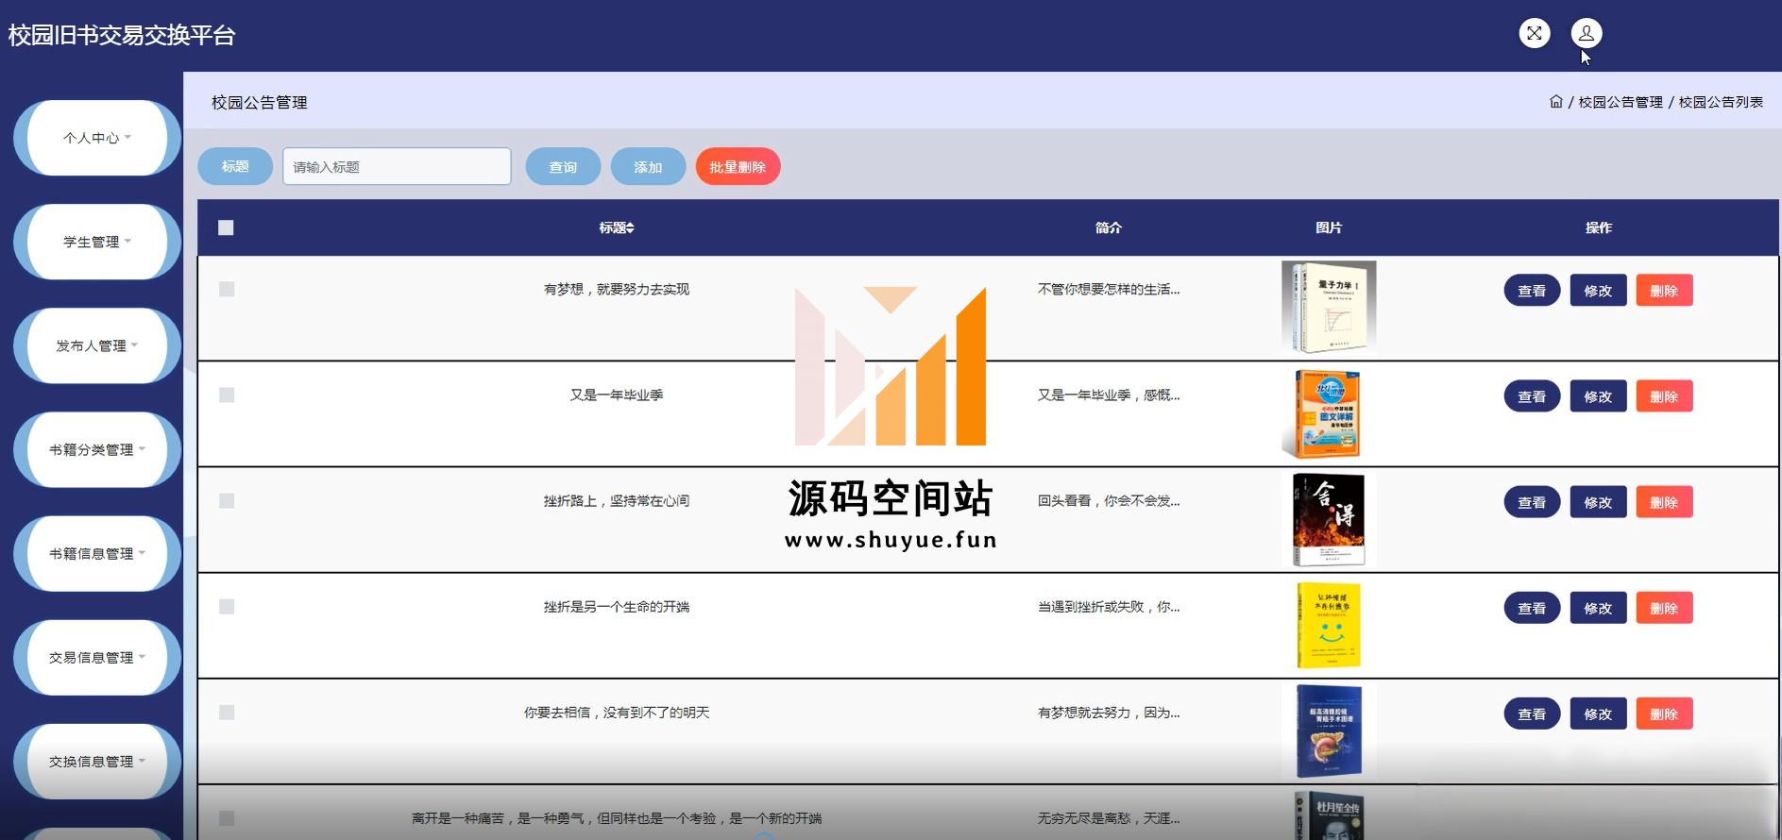View the 挫折是另一个生命的开端 announcement
The width and height of the screenshot is (1782, 840).
click(1532, 608)
